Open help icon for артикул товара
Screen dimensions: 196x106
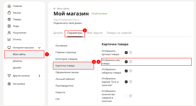pyautogui.click(x=131, y=52)
